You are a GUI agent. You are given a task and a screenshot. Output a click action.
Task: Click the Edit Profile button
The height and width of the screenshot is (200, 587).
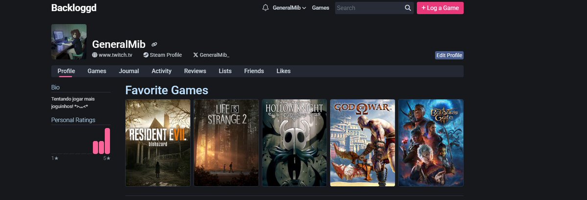click(x=449, y=55)
